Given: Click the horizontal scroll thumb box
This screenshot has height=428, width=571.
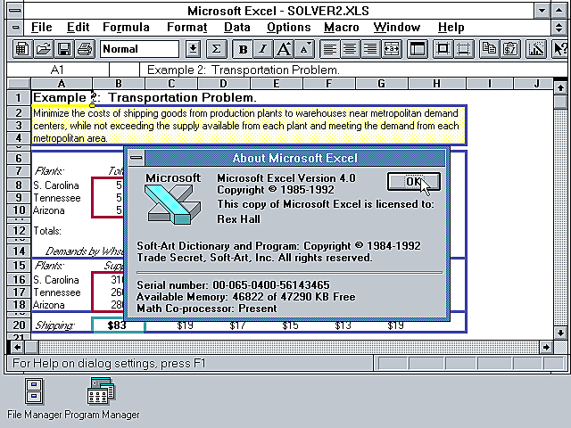Looking at the screenshot, I should tap(32, 347).
